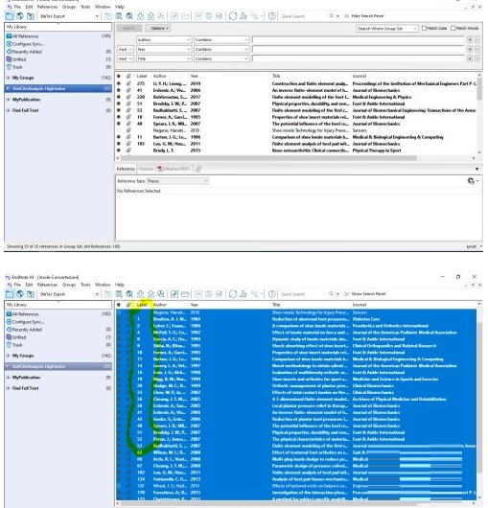Click Import icon in upper window toolbar

coord(140,16)
